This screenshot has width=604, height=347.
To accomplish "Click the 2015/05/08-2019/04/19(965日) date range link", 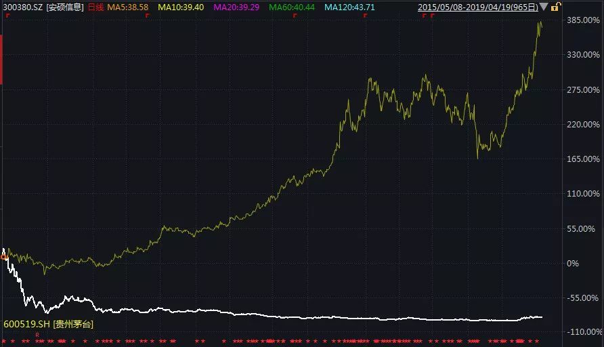I will coord(477,7).
